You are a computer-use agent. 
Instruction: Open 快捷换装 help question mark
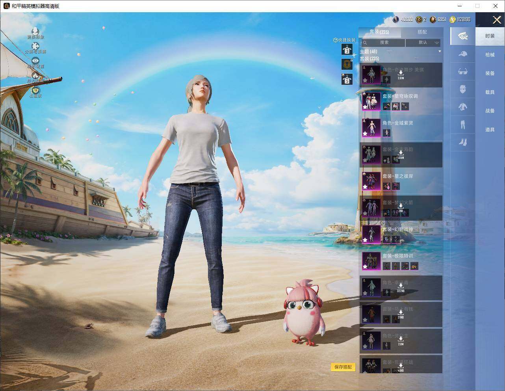tap(335, 40)
